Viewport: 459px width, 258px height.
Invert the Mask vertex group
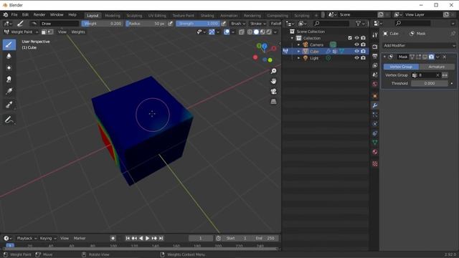click(445, 75)
